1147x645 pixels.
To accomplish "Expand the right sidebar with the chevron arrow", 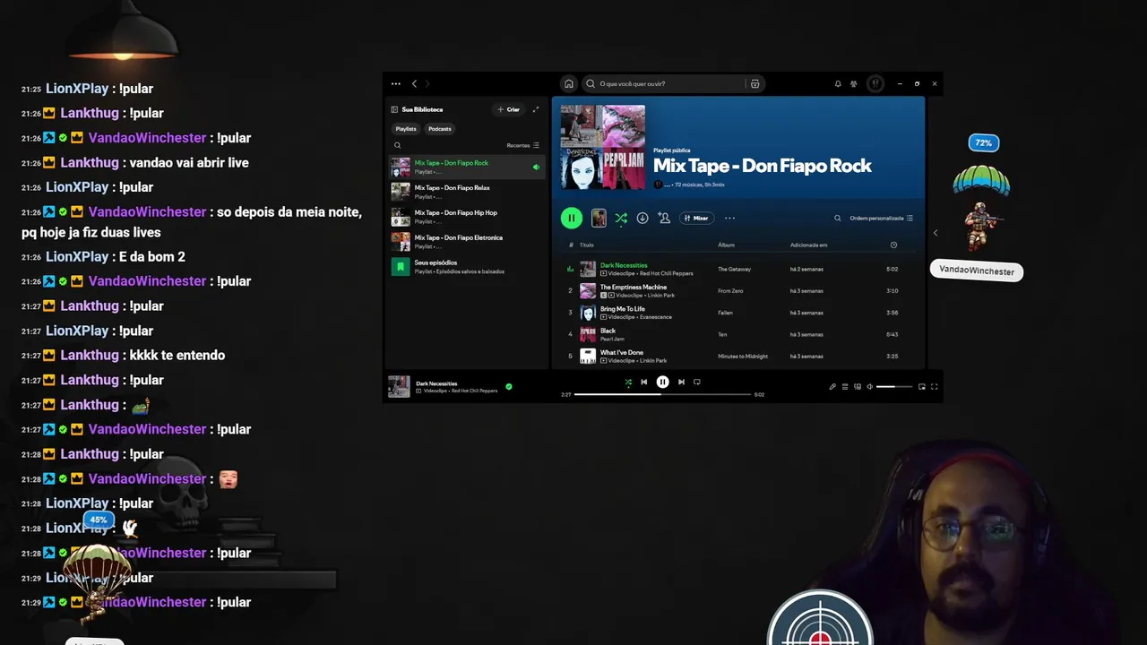I will 936,233.
